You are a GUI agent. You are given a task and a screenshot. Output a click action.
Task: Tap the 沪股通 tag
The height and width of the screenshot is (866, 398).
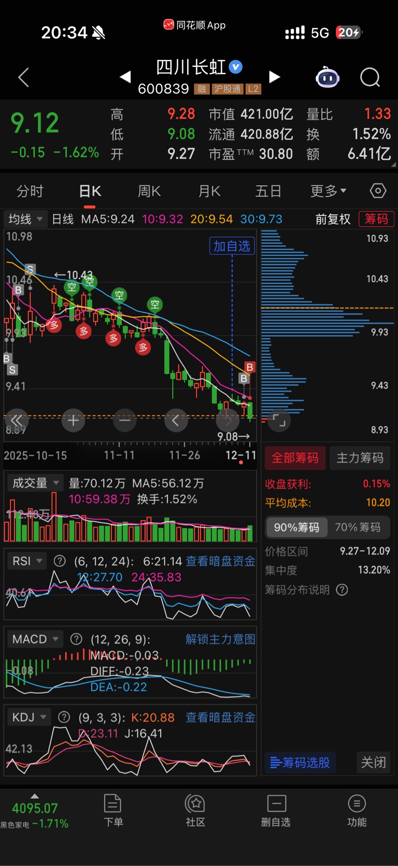(228, 89)
